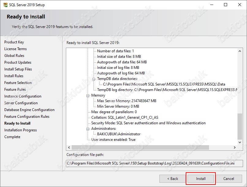
Task: Minimize the SQL Server 2019 Setup window
Action: [212, 5]
